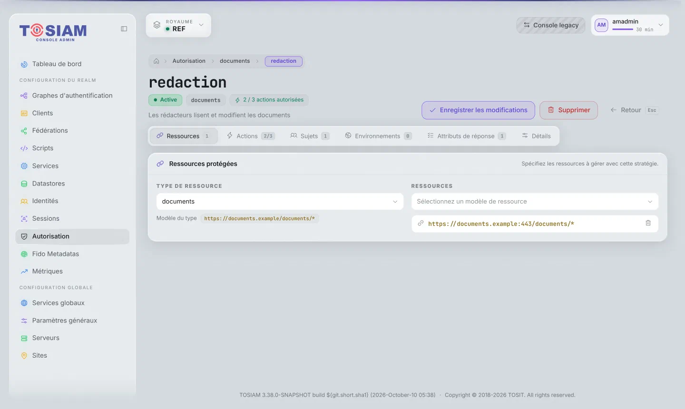Click the Tableau de bord icon
This screenshot has width=685, height=409.
tap(24, 64)
